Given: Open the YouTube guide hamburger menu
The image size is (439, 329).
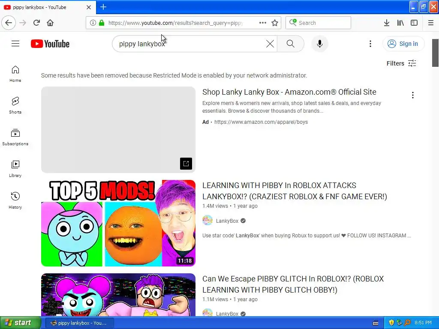Looking at the screenshot, I should point(15,44).
